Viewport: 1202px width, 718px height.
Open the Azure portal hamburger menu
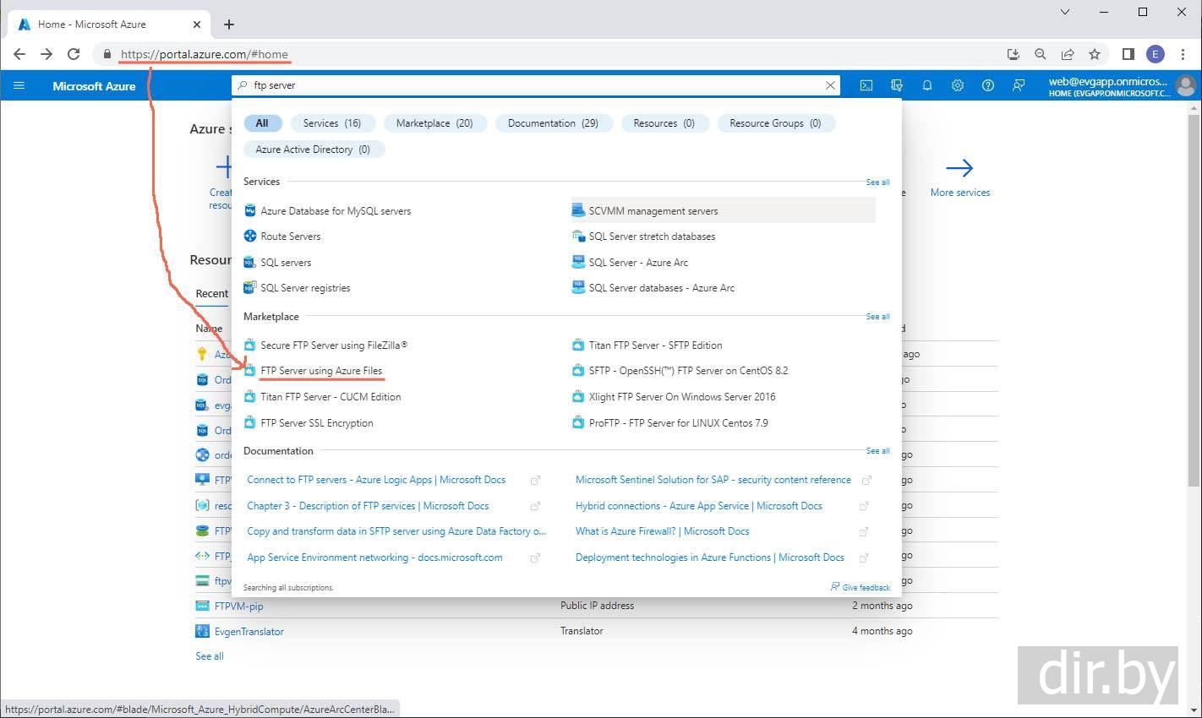coord(19,85)
